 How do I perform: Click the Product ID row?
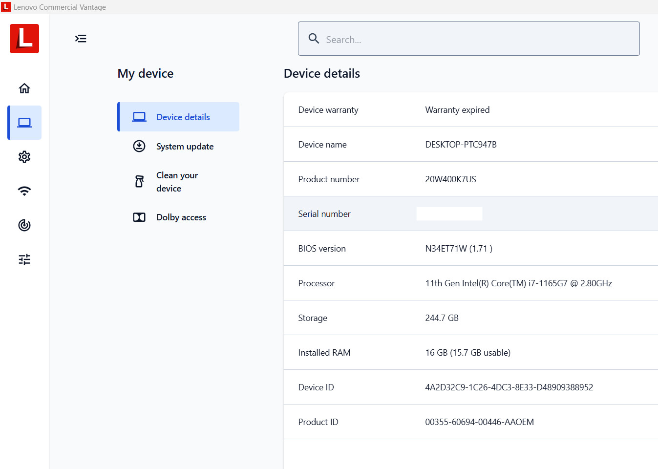click(471, 422)
